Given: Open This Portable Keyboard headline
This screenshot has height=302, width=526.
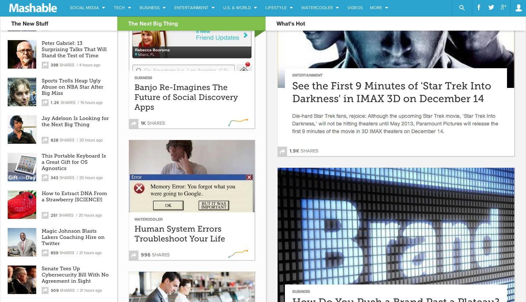Looking at the screenshot, I should [x=74, y=162].
